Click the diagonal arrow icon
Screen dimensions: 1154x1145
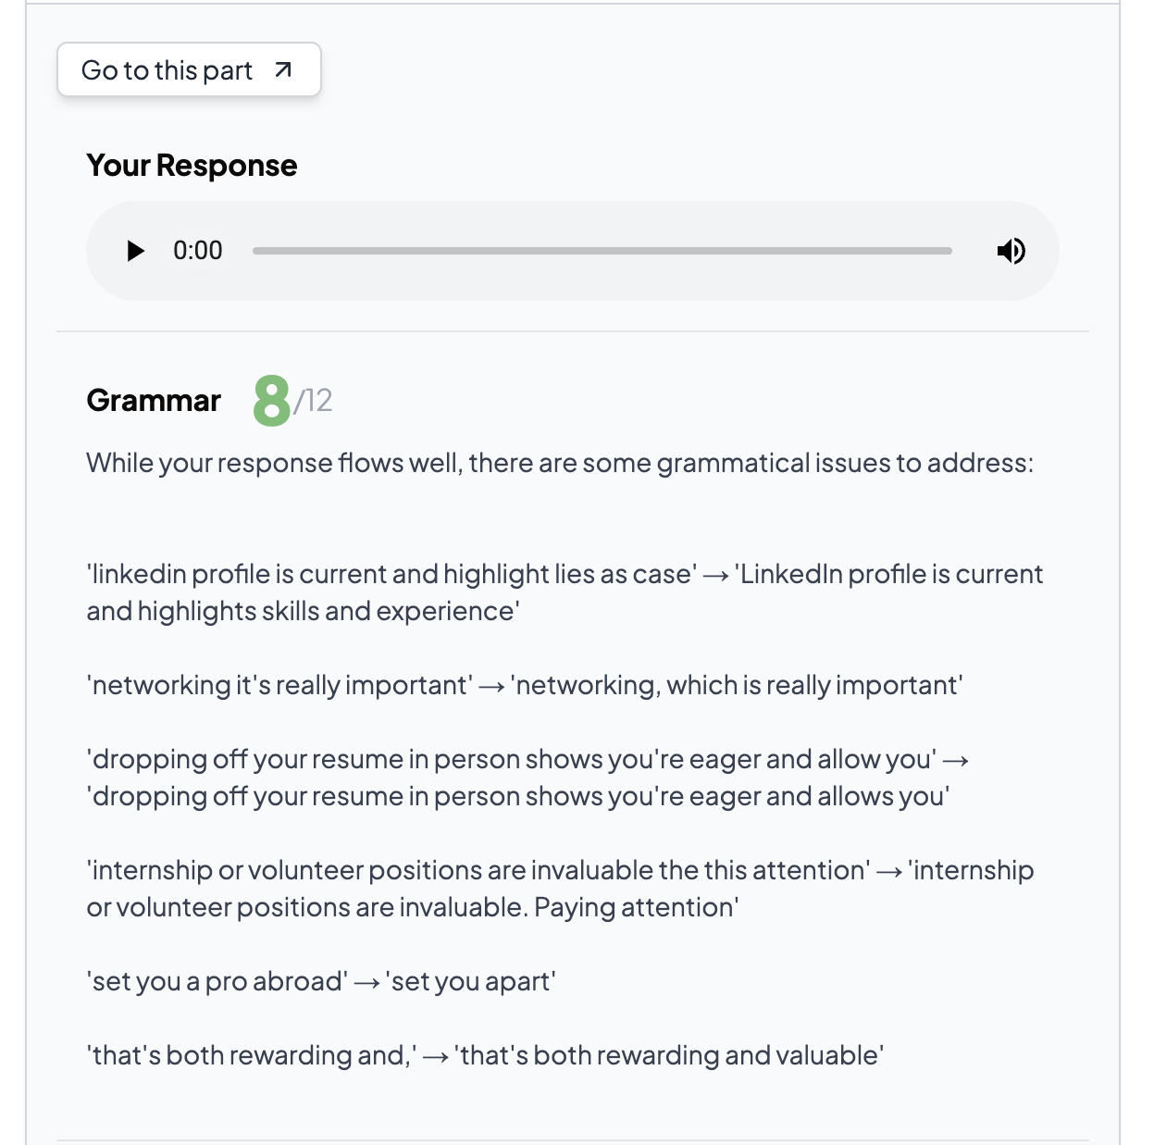pyautogui.click(x=283, y=69)
